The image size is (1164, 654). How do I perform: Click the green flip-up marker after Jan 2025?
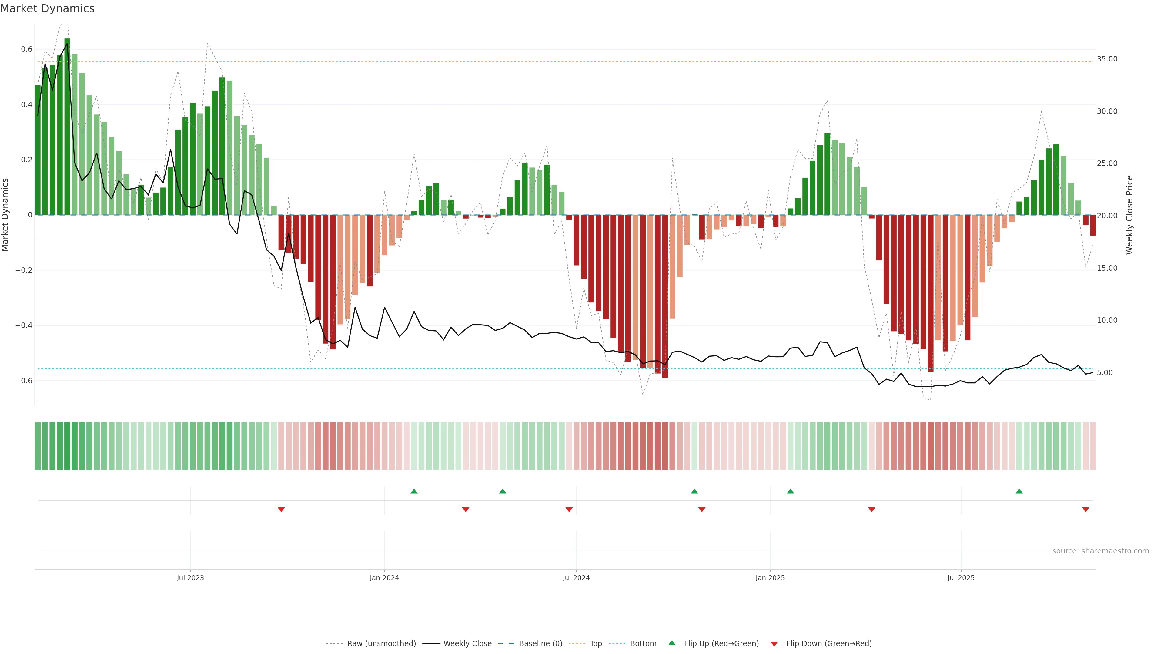[x=790, y=491]
